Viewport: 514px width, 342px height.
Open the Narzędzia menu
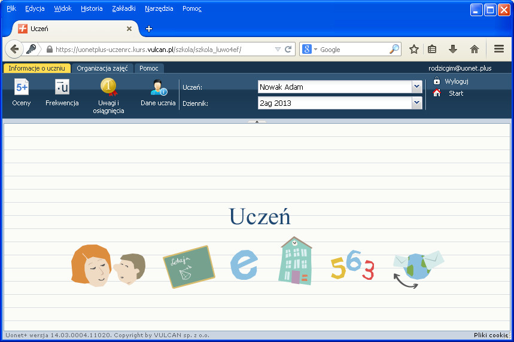pyautogui.click(x=159, y=8)
